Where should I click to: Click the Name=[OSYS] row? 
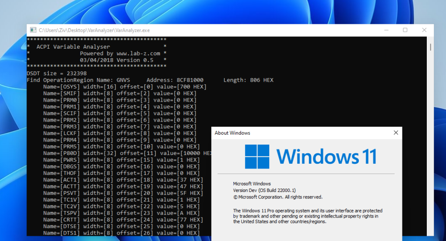pos(125,87)
